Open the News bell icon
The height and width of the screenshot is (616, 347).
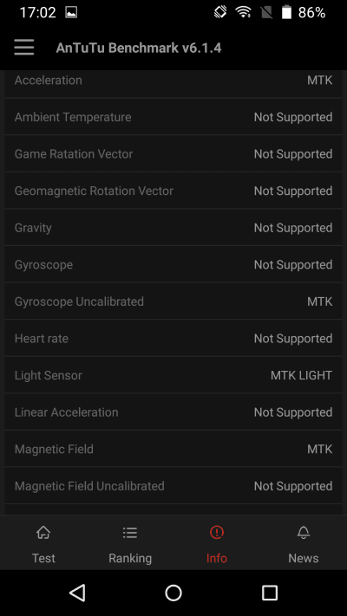click(x=304, y=533)
